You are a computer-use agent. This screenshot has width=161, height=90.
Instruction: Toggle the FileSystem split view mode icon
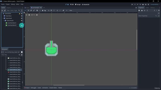click(x=22, y=52)
